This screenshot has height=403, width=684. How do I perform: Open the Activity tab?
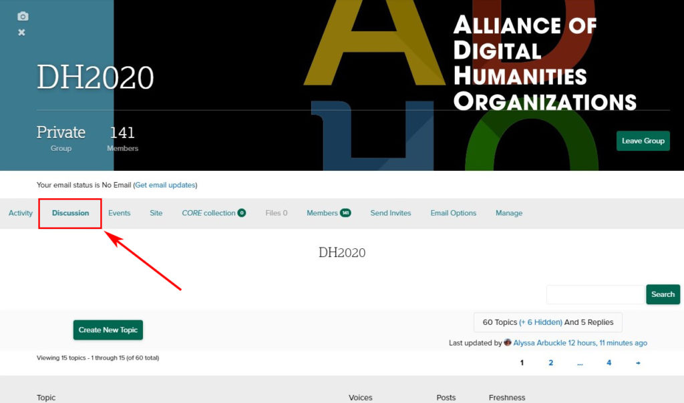coord(21,212)
